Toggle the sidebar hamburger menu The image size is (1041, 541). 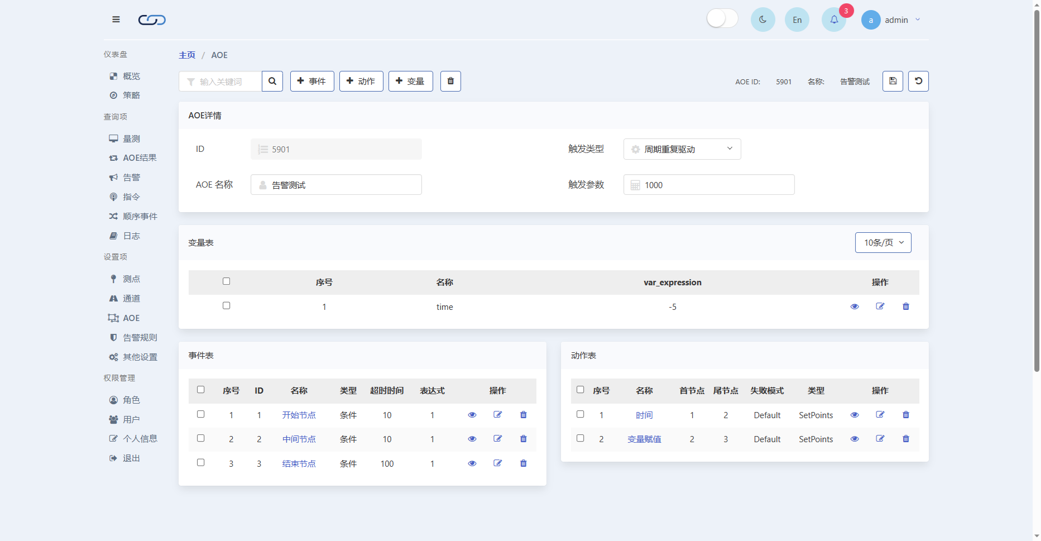pyautogui.click(x=116, y=20)
